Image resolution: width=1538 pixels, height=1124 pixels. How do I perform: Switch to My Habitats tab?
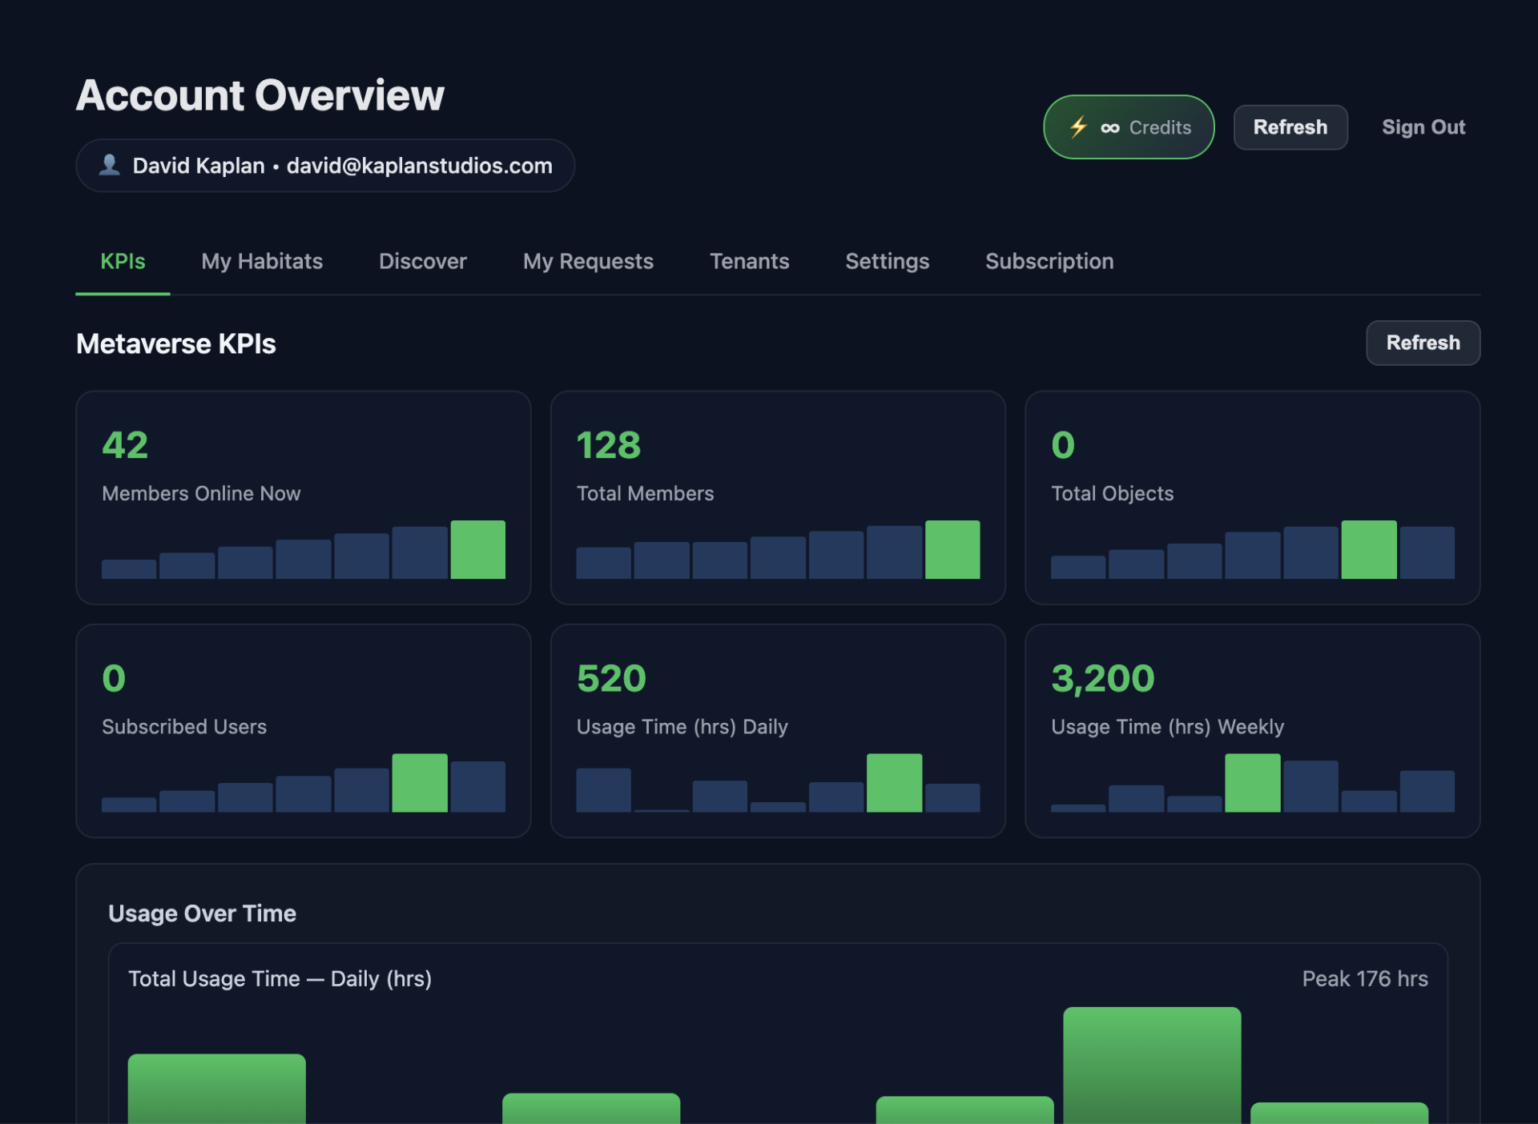(x=262, y=262)
